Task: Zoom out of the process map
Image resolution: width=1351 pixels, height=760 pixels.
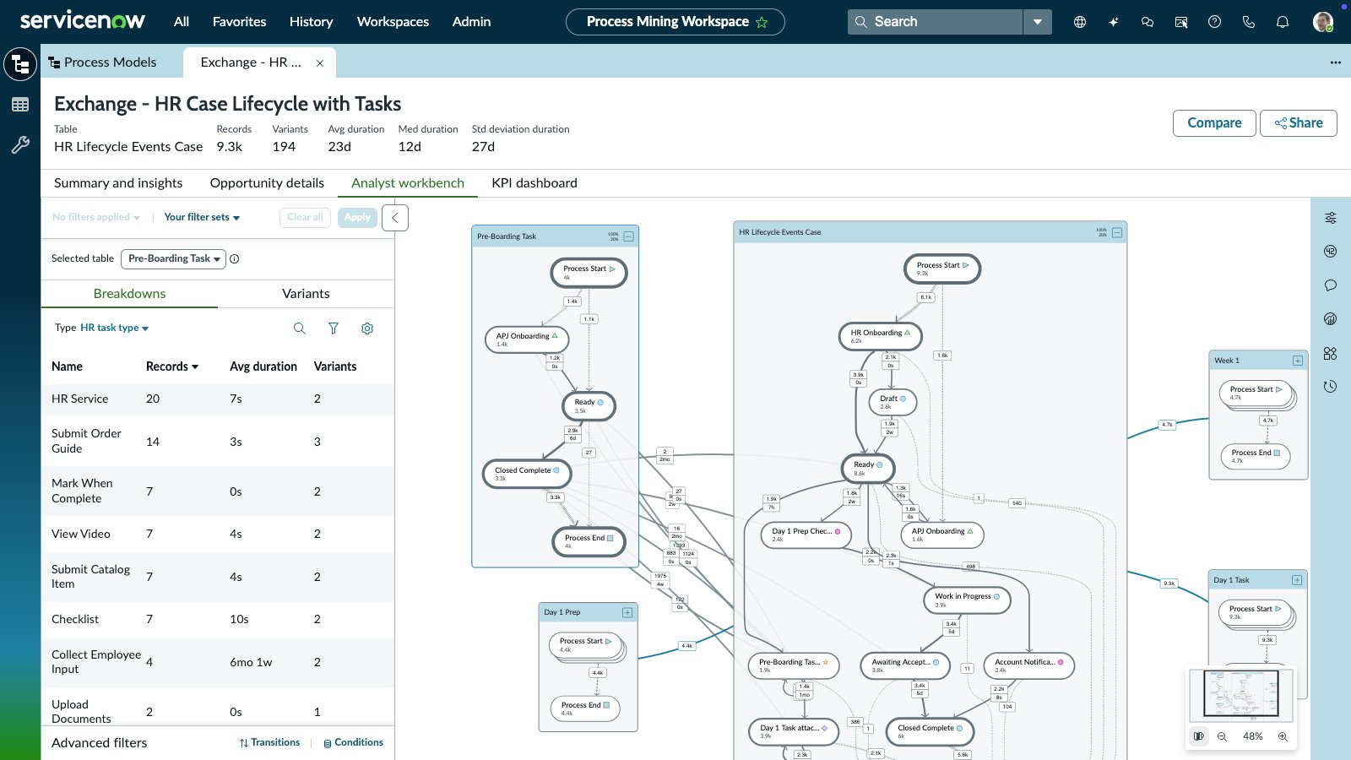Action: (x=1222, y=736)
